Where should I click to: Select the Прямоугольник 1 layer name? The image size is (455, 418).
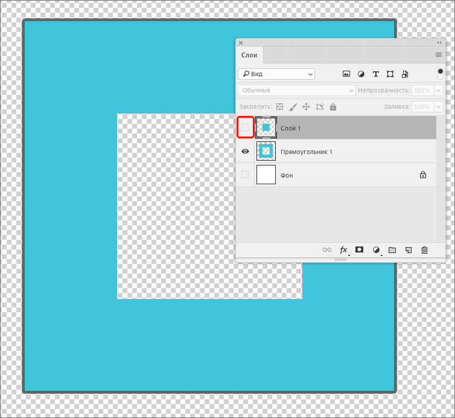click(306, 152)
